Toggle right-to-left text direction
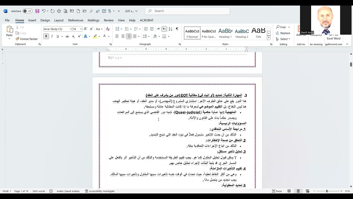The width and height of the screenshot is (353, 199). 164,29
